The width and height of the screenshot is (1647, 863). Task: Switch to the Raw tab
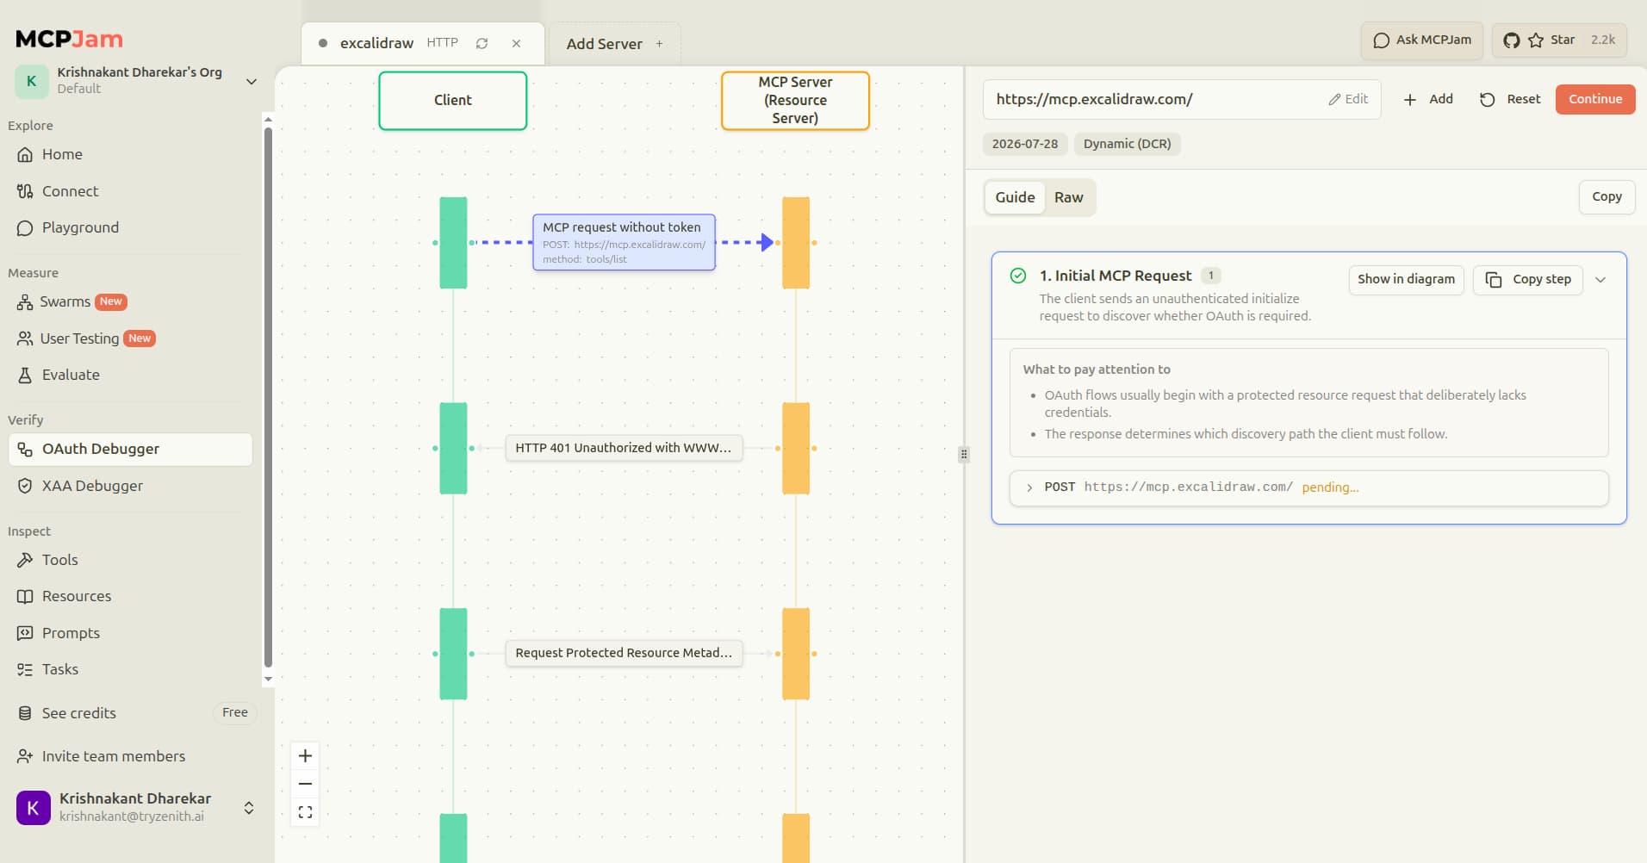coord(1069,197)
